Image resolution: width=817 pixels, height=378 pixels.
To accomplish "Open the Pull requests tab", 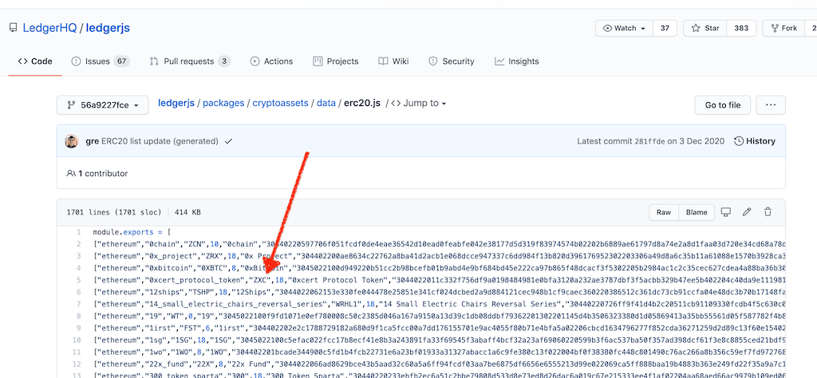I will point(190,61).
